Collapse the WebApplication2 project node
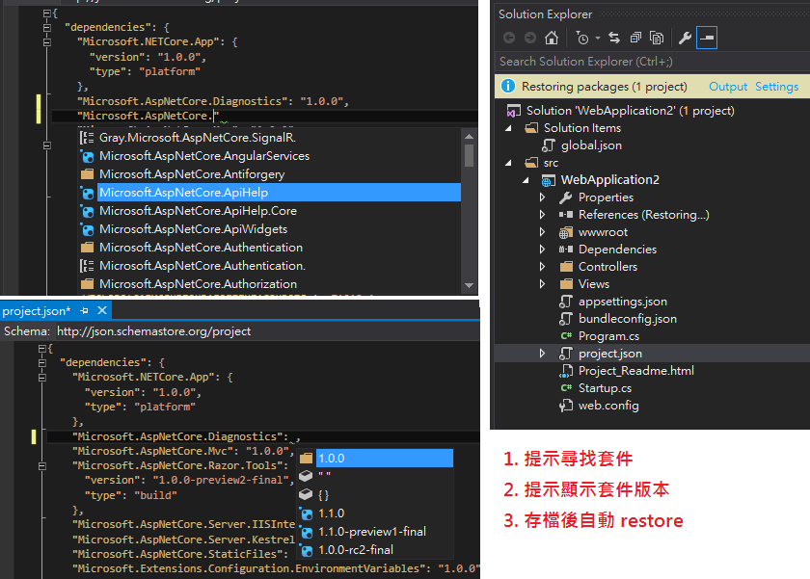 (x=526, y=180)
